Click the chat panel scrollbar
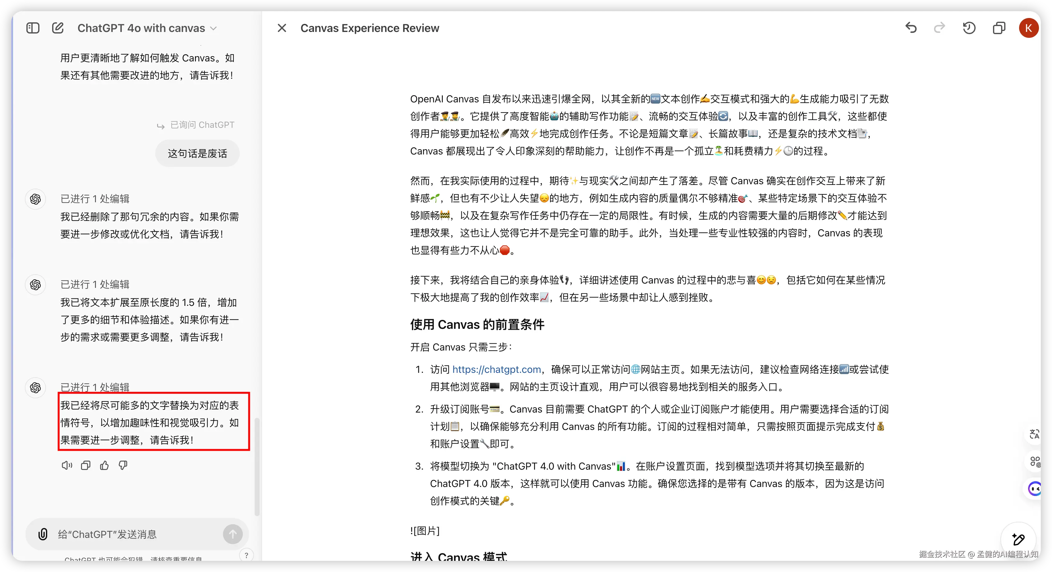The width and height of the screenshot is (1052, 572). (x=257, y=466)
